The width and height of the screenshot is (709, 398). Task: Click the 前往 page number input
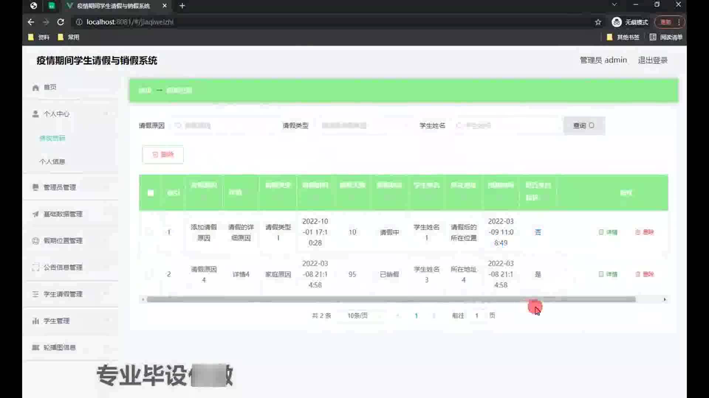tap(477, 315)
